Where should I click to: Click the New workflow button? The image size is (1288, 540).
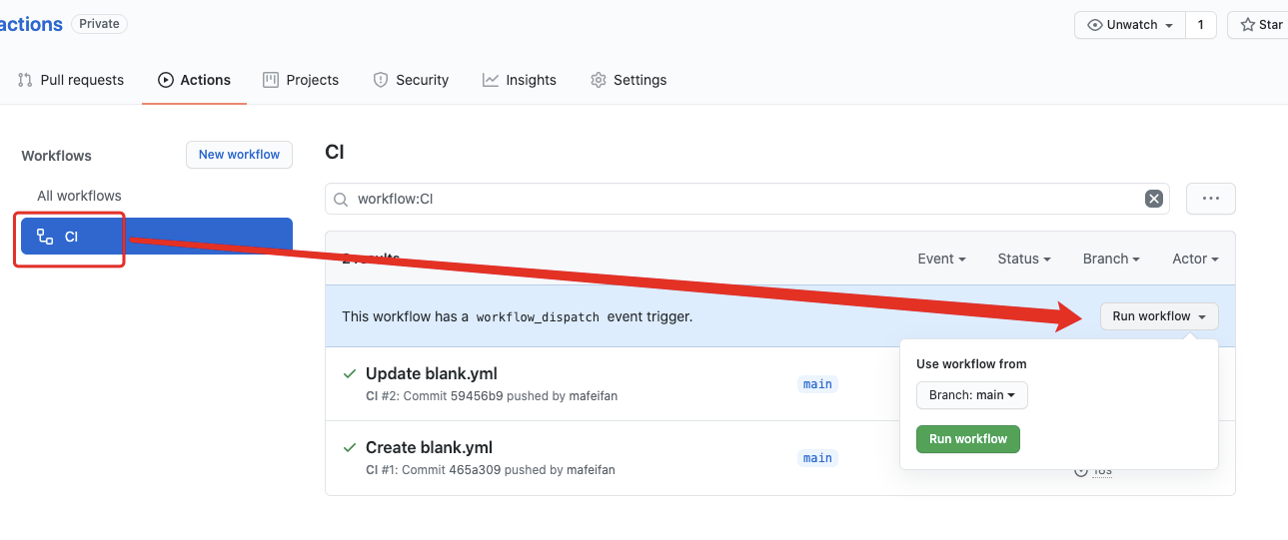coord(239,155)
